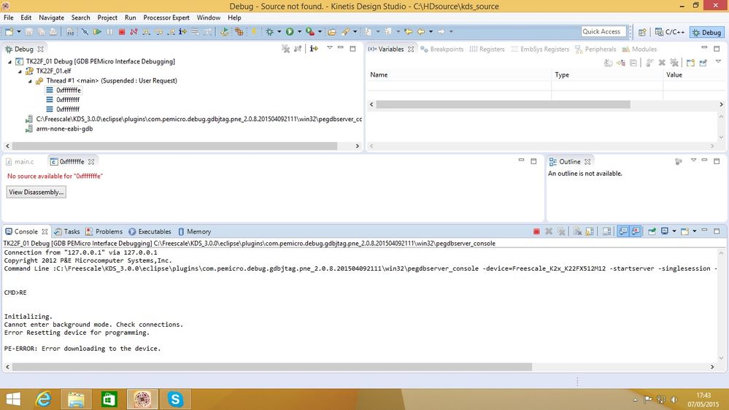729x410 pixels.
Task: Switch to the Executables tab
Action: [x=150, y=231]
